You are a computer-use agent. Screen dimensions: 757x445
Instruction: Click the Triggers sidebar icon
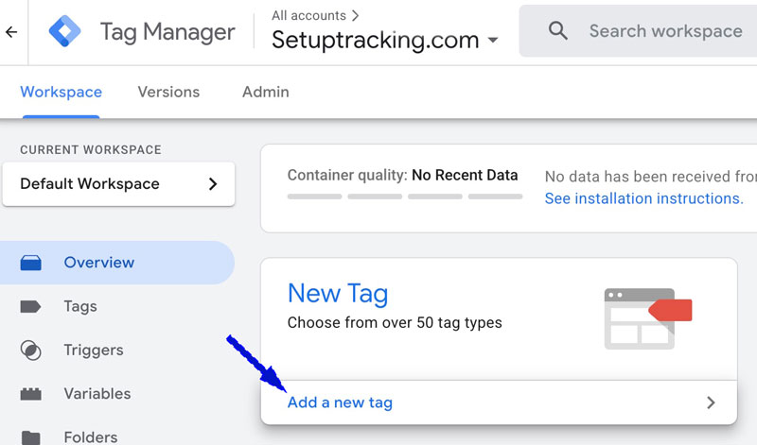[x=31, y=351]
